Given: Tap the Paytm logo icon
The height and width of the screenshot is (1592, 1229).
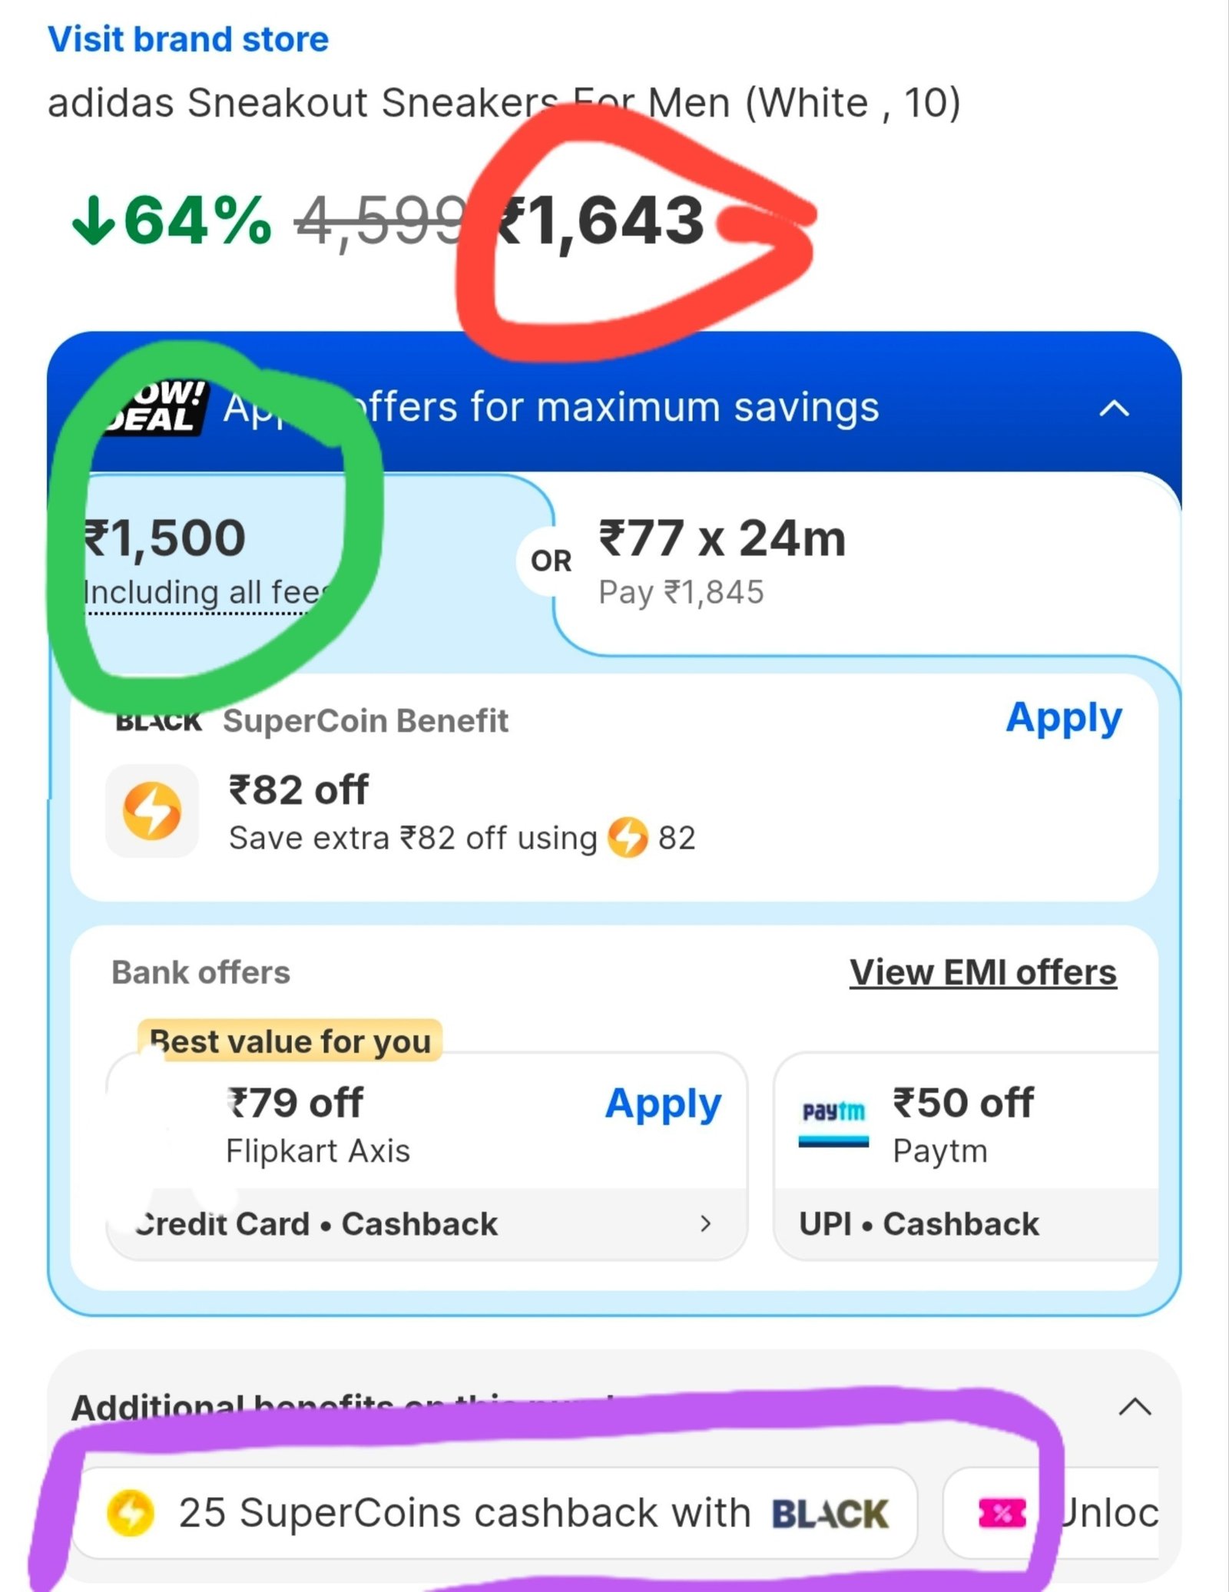Looking at the screenshot, I should pyautogui.click(x=833, y=1122).
